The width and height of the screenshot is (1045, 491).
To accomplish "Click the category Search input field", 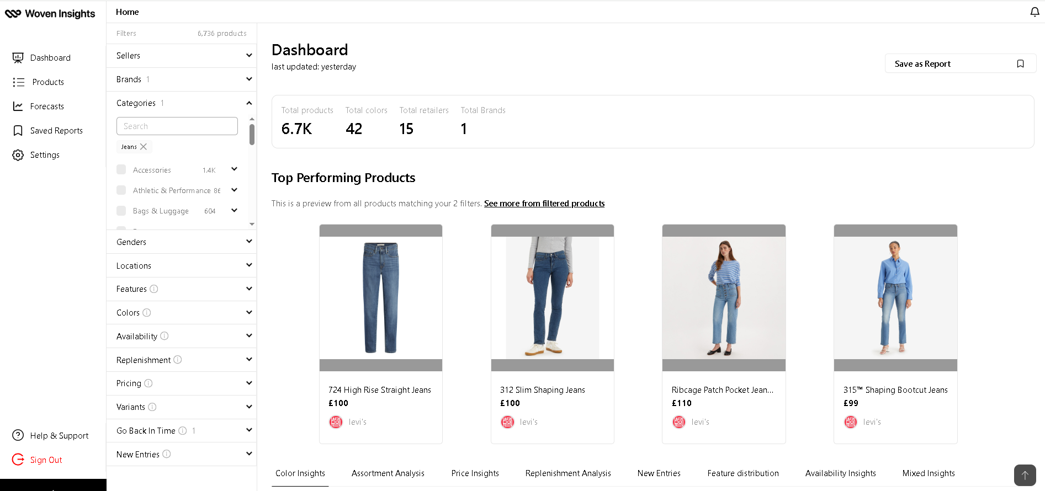I will coord(177,126).
